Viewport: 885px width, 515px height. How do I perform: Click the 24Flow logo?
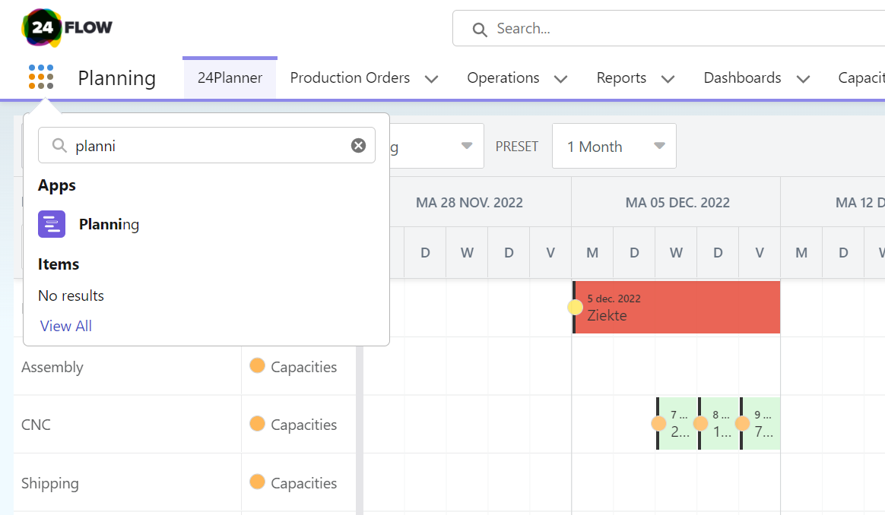click(67, 28)
